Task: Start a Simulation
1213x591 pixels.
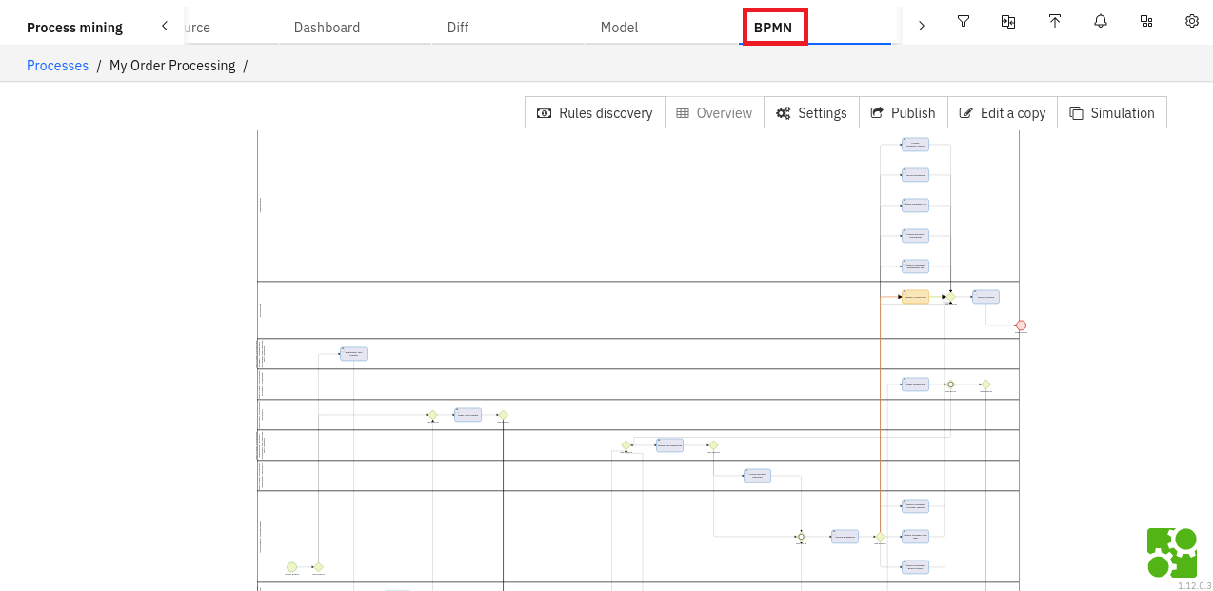Action: click(x=1112, y=112)
